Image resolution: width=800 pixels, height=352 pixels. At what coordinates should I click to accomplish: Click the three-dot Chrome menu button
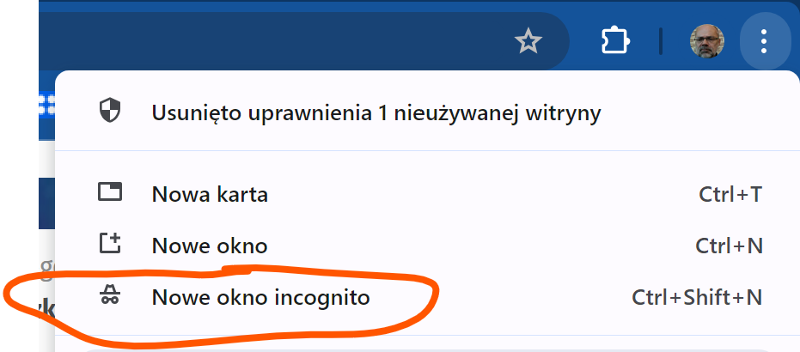click(763, 40)
